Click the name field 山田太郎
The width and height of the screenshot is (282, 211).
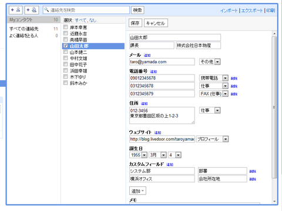(x=175, y=38)
